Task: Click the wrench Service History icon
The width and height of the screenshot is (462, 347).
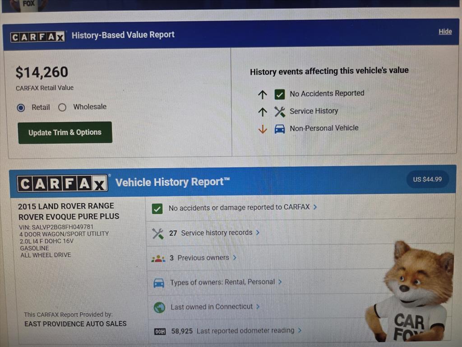Action: (280, 112)
